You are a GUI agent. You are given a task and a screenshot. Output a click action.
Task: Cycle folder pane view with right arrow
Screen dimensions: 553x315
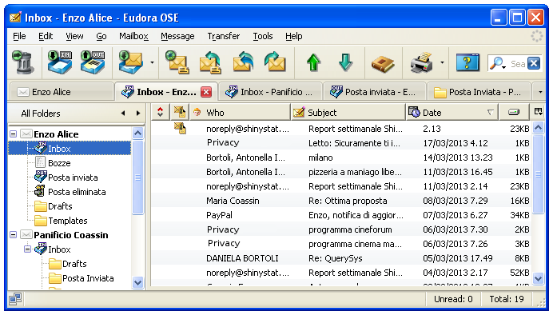[138, 114]
